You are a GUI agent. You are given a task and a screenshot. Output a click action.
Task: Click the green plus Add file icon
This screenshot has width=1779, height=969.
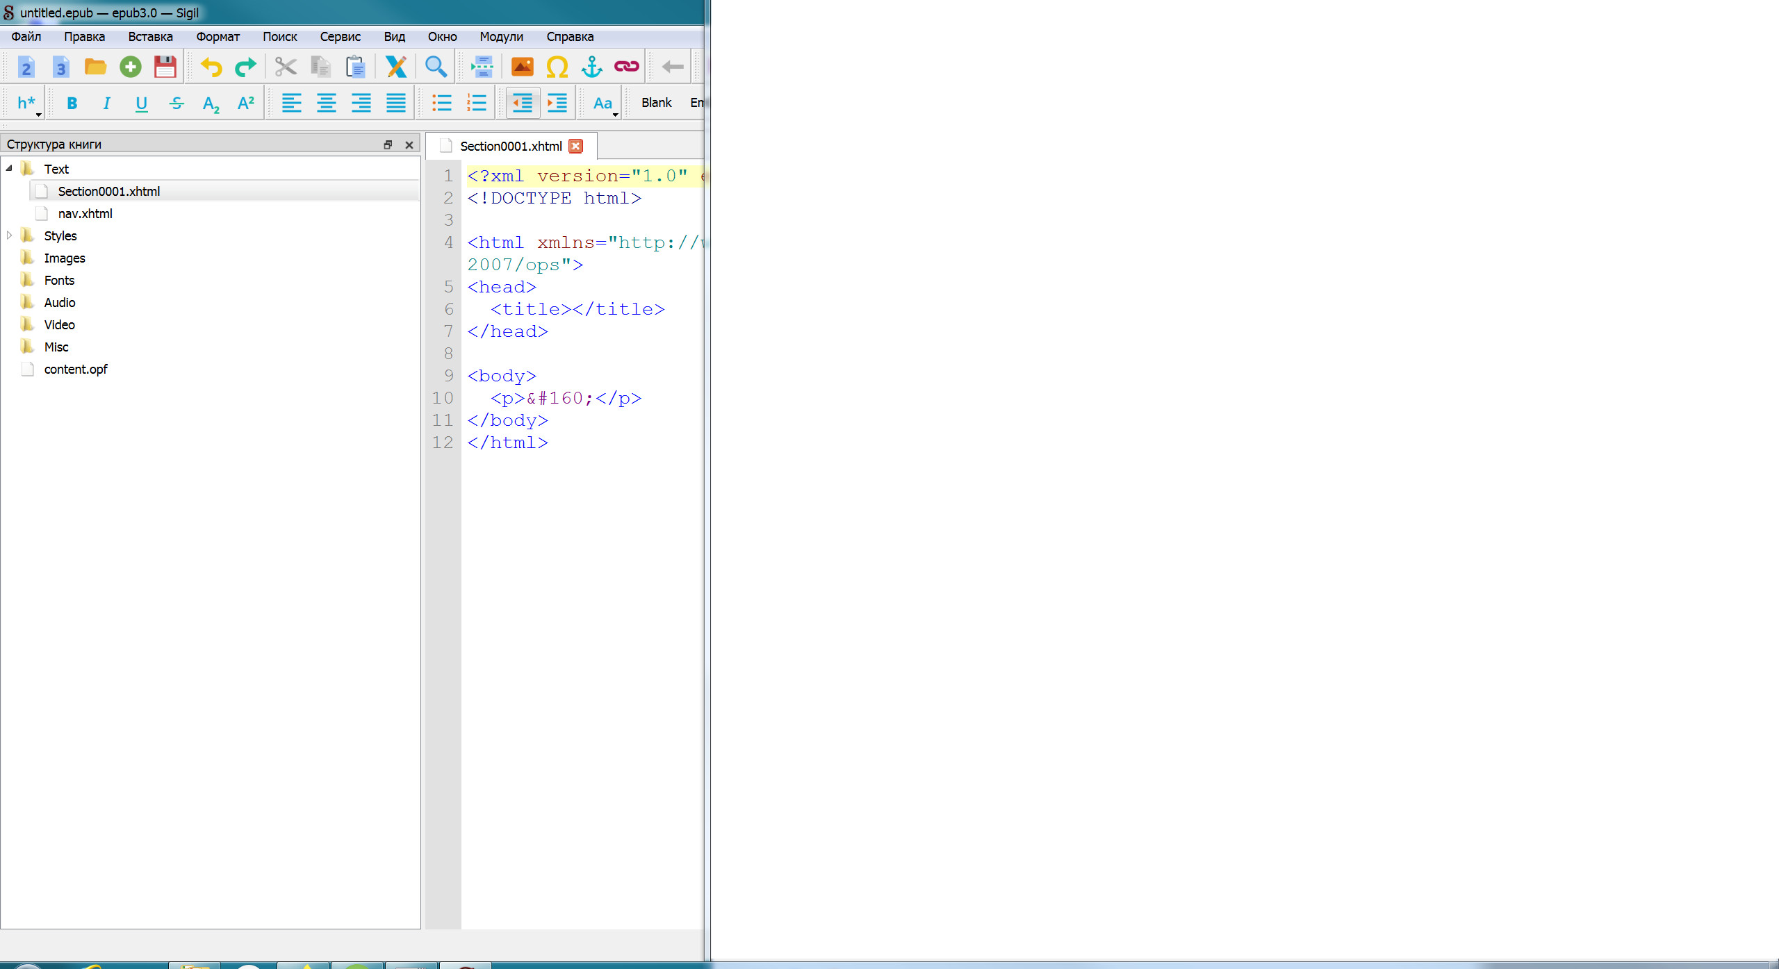[x=130, y=67]
